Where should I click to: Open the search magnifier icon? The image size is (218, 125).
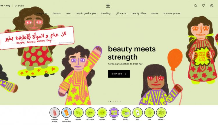pyautogui.click(x=195, y=6)
